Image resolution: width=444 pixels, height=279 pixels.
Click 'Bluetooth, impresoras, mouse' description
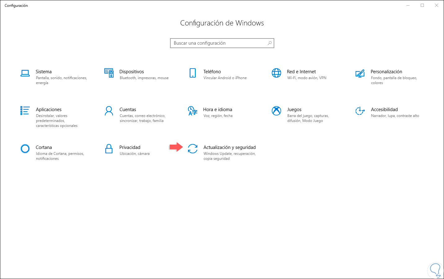click(x=144, y=78)
